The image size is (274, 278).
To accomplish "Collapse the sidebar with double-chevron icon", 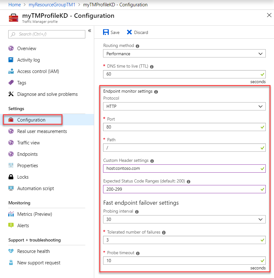I will (90, 31).
